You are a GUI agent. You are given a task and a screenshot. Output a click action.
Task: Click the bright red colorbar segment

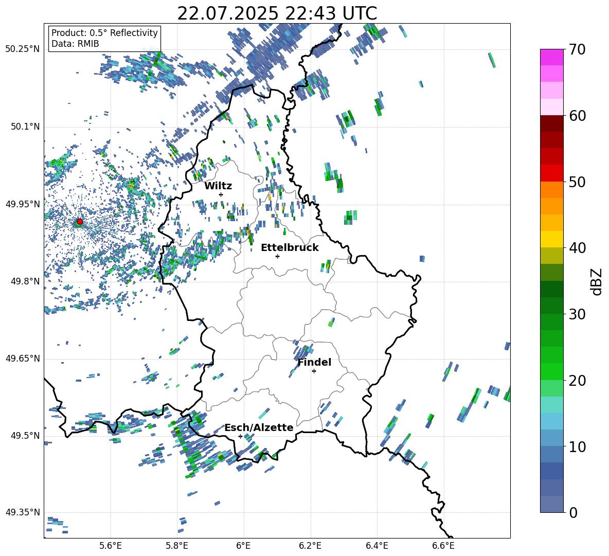pyautogui.click(x=552, y=173)
